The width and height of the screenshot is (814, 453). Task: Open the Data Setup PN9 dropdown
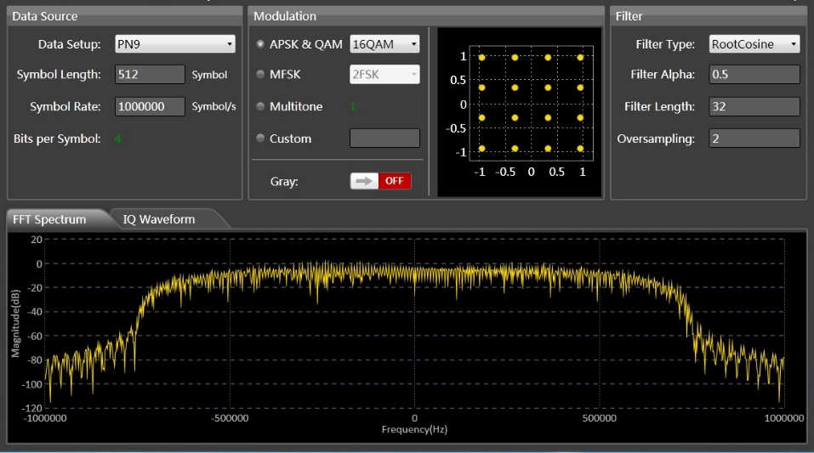tap(175, 44)
